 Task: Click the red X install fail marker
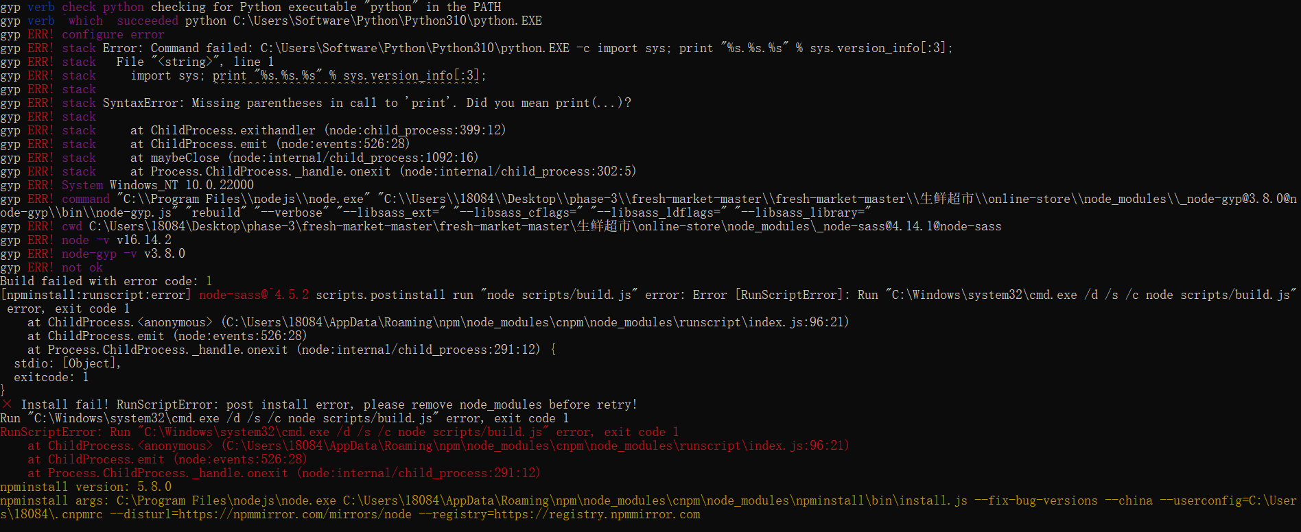6,404
